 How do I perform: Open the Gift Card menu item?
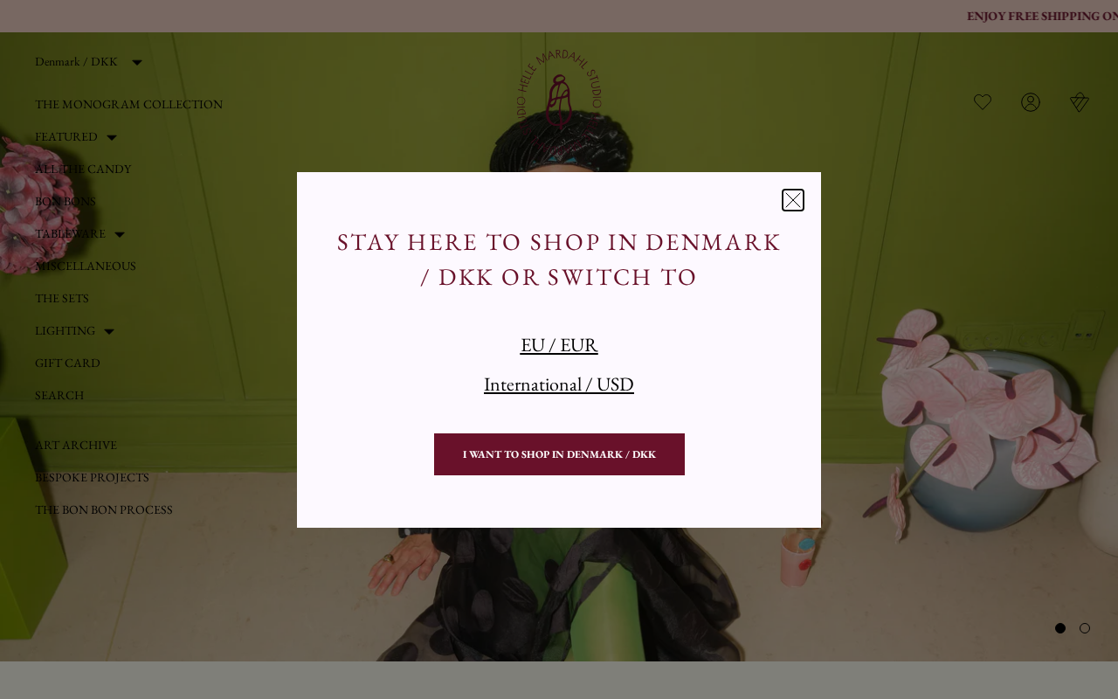tap(67, 363)
